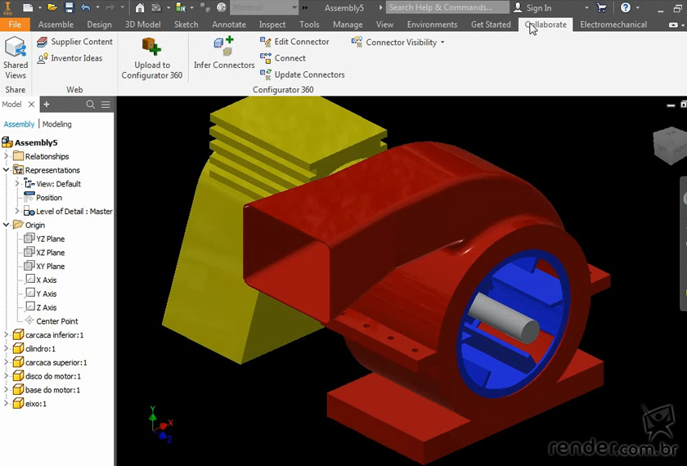Viewport: 687px width, 466px height.
Task: Select the Infer Connectors tool
Action: click(x=224, y=53)
